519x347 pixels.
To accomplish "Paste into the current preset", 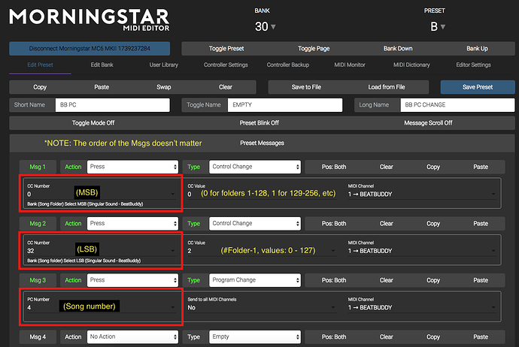I will [102, 87].
